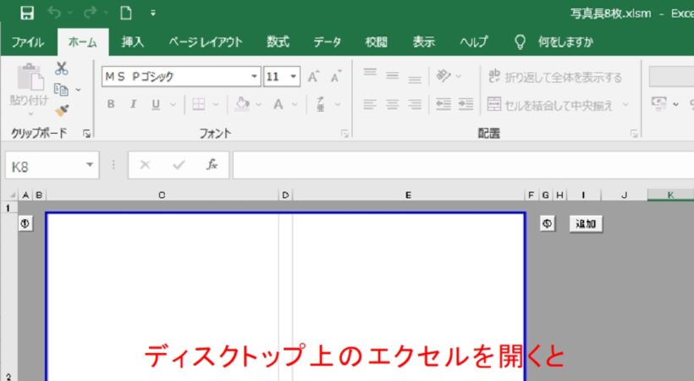Screen dimensions: 694x381
Task: Toggle Italic formatting
Action: (134, 105)
